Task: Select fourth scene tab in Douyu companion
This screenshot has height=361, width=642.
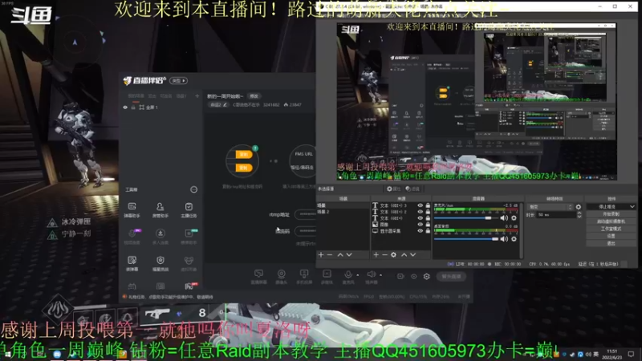Action: click(x=181, y=96)
